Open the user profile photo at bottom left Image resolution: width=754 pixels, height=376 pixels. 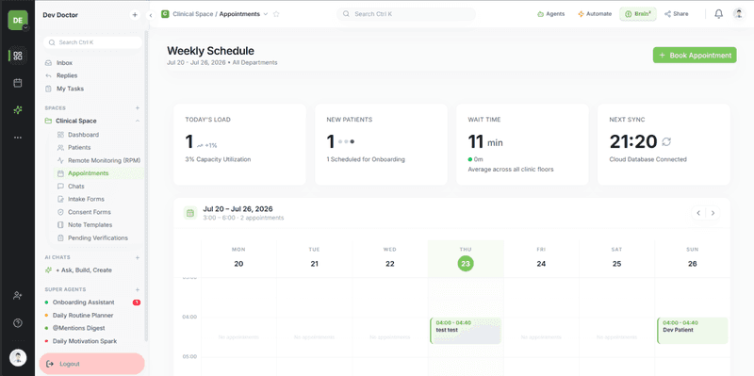tap(18, 358)
